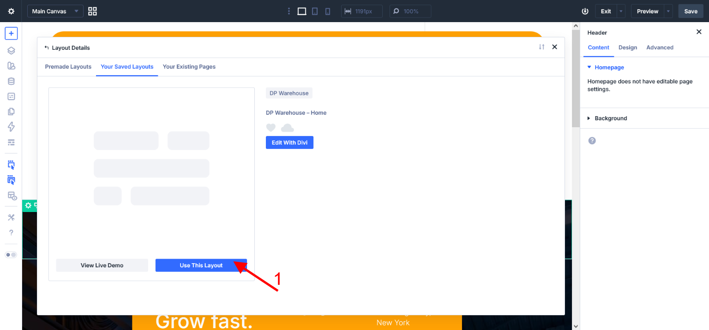Open the Main Canvas dropdown
Viewport: 709px width, 330px height.
coord(55,11)
